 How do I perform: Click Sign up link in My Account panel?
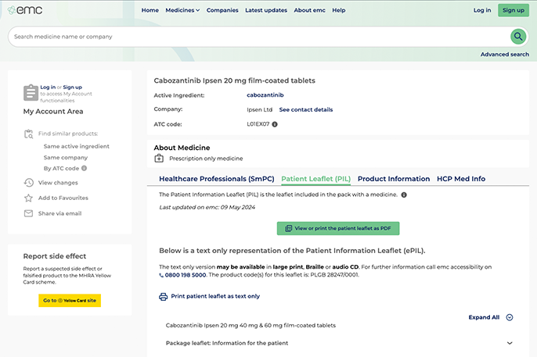[72, 87]
